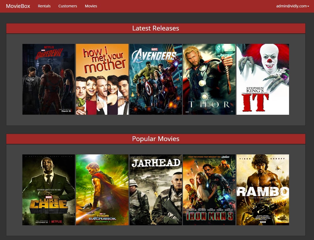Screen dimensions: 314x240
Task: Open the Daredevil poster
Action: tap(49, 79)
